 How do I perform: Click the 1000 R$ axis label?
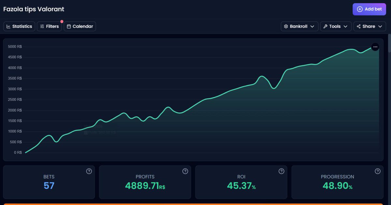pos(15,131)
